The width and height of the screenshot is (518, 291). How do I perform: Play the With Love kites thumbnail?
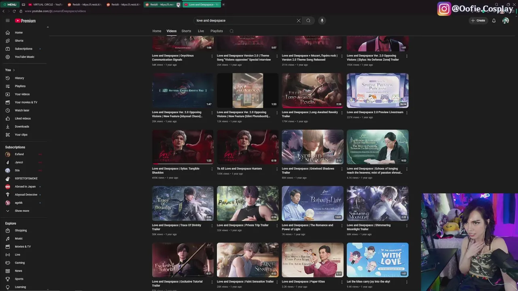378,260
